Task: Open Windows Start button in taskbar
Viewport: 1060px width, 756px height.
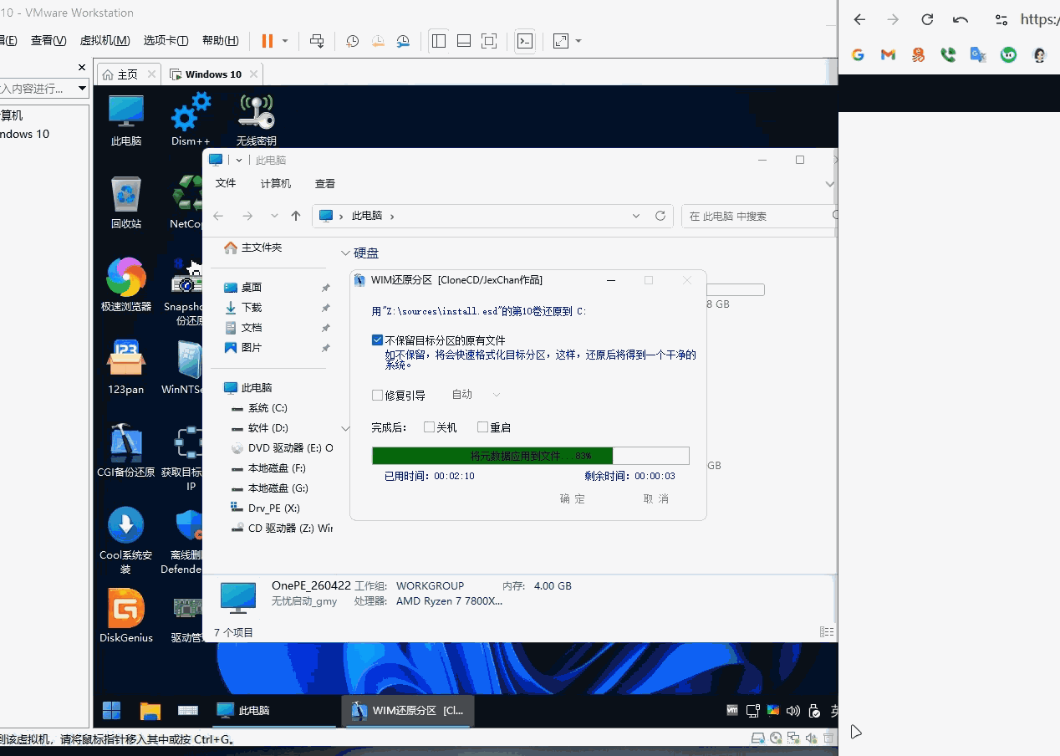Action: click(x=111, y=711)
